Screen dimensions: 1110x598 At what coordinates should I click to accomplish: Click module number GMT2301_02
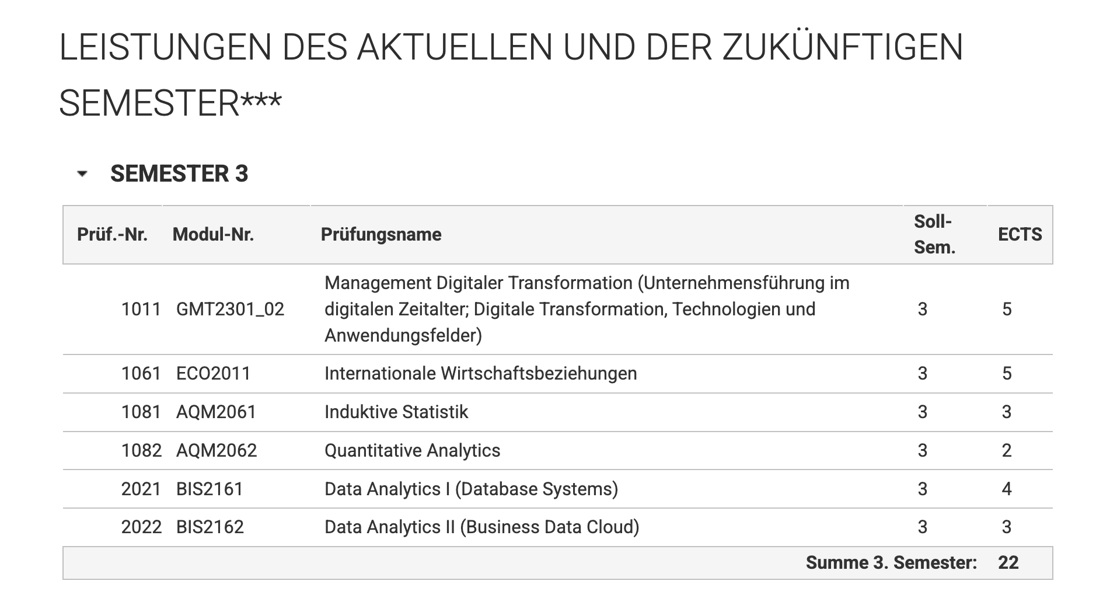click(230, 309)
